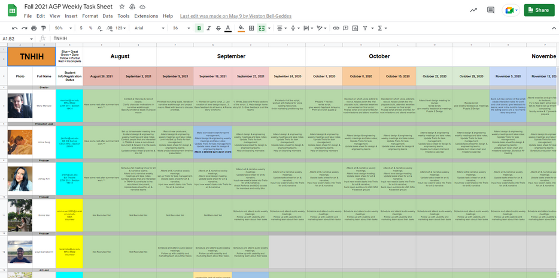
Task: Open the Data menu
Action: [x=108, y=16]
